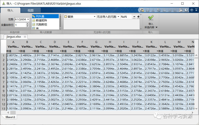Click the A1:QI604 range field

(21, 19)
